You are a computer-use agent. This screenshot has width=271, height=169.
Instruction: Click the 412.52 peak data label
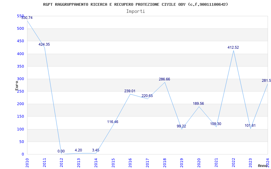233,47
